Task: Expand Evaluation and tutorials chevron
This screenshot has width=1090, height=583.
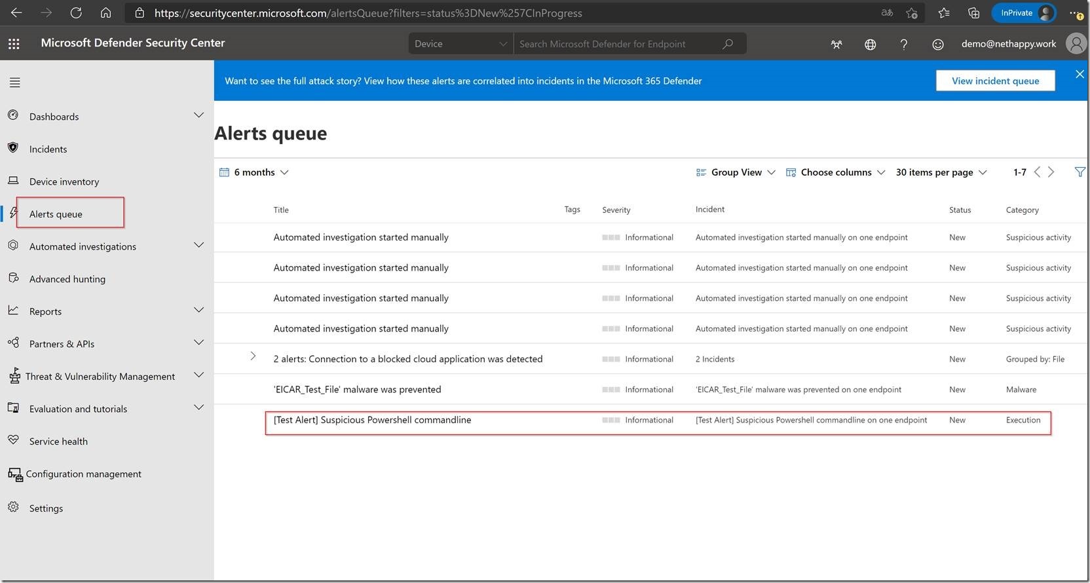Action: (x=198, y=407)
